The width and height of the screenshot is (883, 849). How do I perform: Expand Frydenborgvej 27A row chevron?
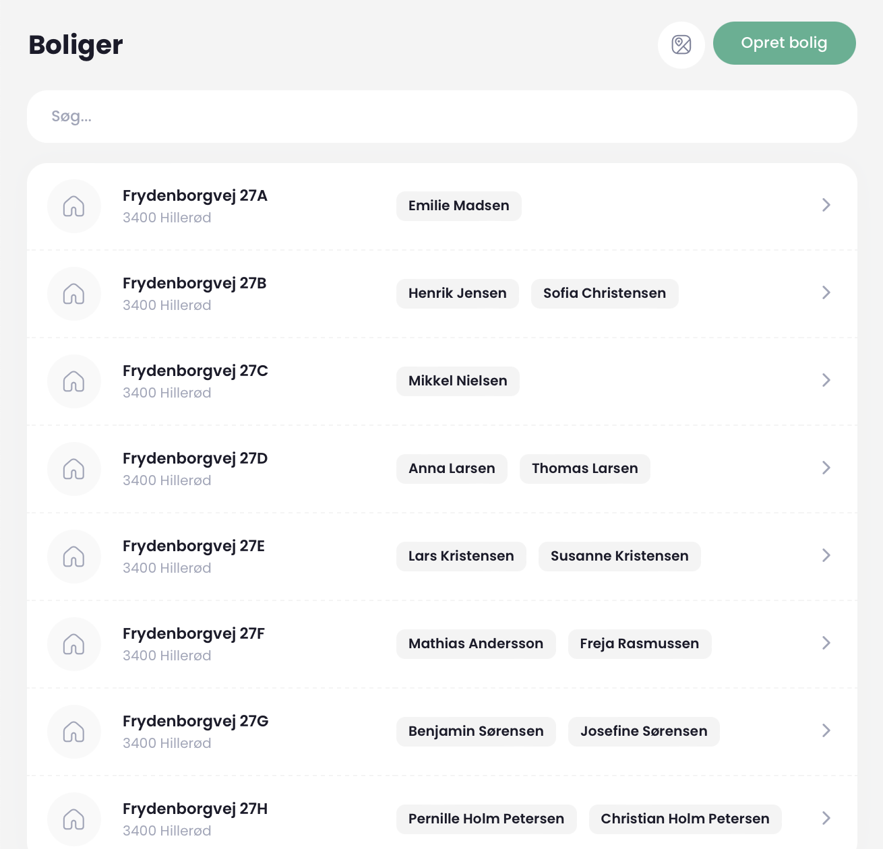[826, 205]
